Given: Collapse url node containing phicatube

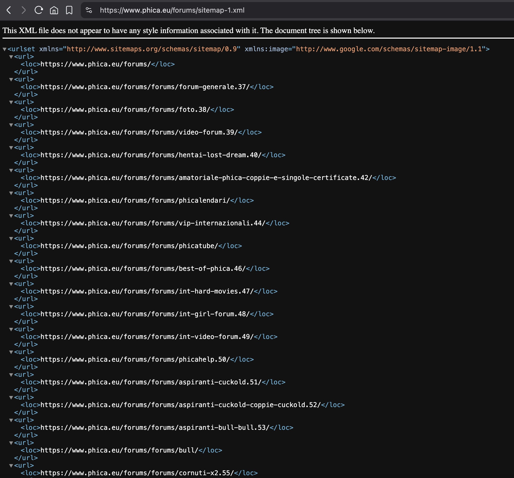Looking at the screenshot, I should pyautogui.click(x=11, y=238).
